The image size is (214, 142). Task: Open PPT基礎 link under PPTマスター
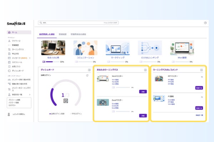pos(171,80)
